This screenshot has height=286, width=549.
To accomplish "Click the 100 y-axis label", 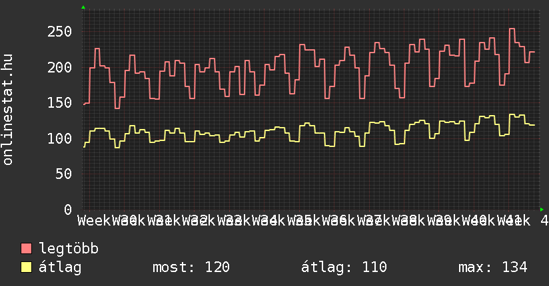I will [x=59, y=138].
